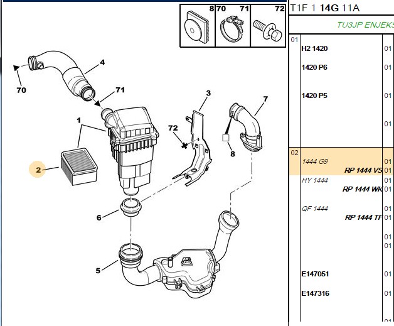The height and width of the screenshot is (326, 394).
Task: Select part number 6 seal label
Action: (x=99, y=217)
